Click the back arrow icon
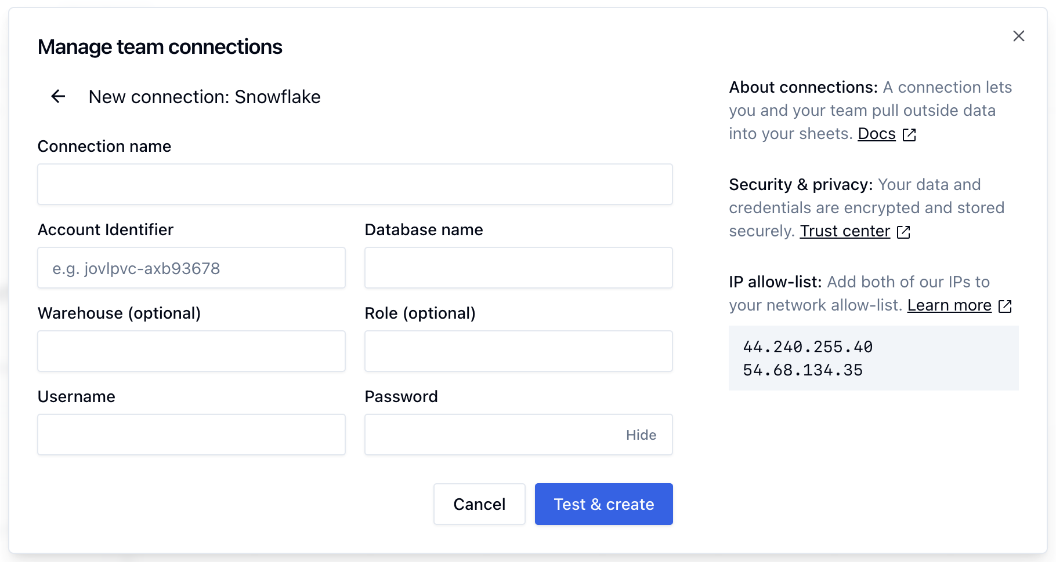This screenshot has height=562, width=1056. 58,96
